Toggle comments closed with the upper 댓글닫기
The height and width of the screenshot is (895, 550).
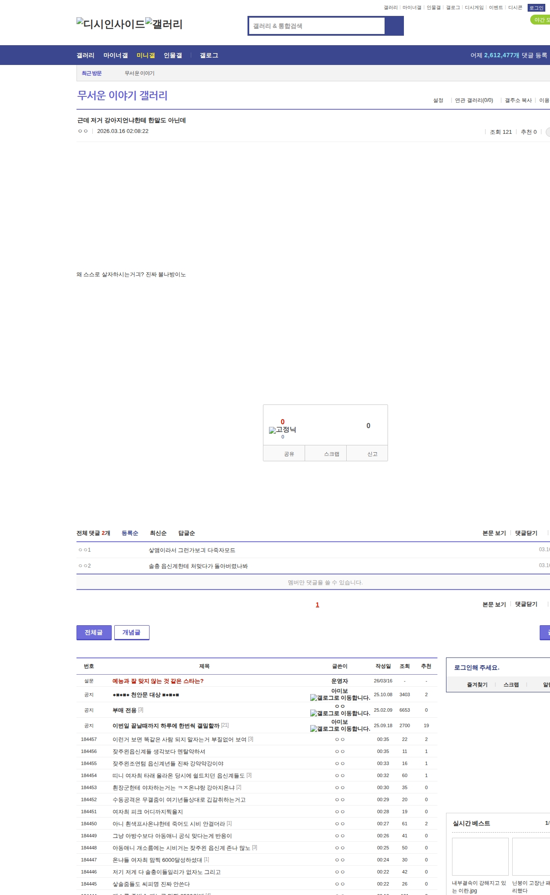[526, 533]
